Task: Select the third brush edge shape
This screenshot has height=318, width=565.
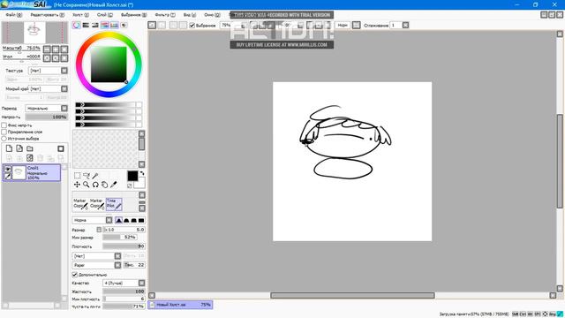Action: (x=133, y=220)
